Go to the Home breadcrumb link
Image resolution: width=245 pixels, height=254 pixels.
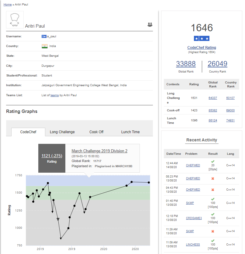8,5
